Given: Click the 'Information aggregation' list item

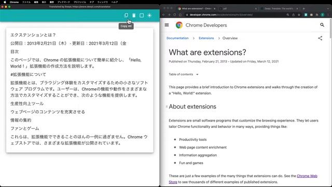Looking at the screenshot, I should (198, 155).
